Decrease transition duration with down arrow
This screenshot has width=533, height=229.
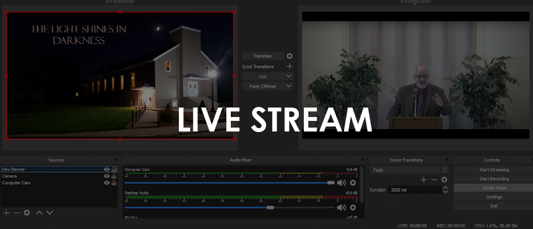445,192
